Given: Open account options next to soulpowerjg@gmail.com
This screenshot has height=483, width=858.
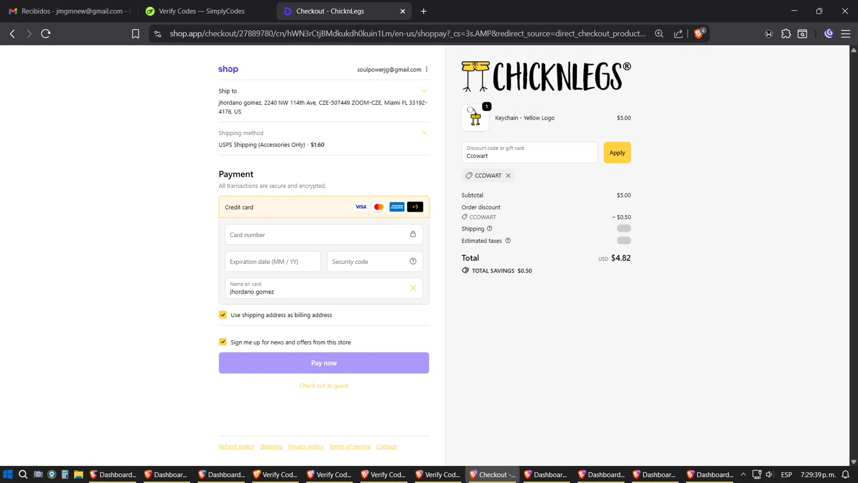Looking at the screenshot, I should coord(427,69).
